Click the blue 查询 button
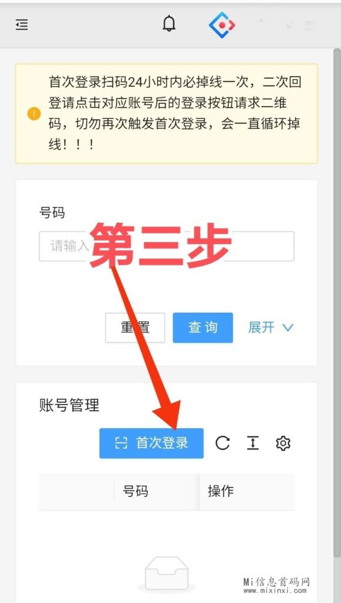The image size is (341, 603). (203, 327)
